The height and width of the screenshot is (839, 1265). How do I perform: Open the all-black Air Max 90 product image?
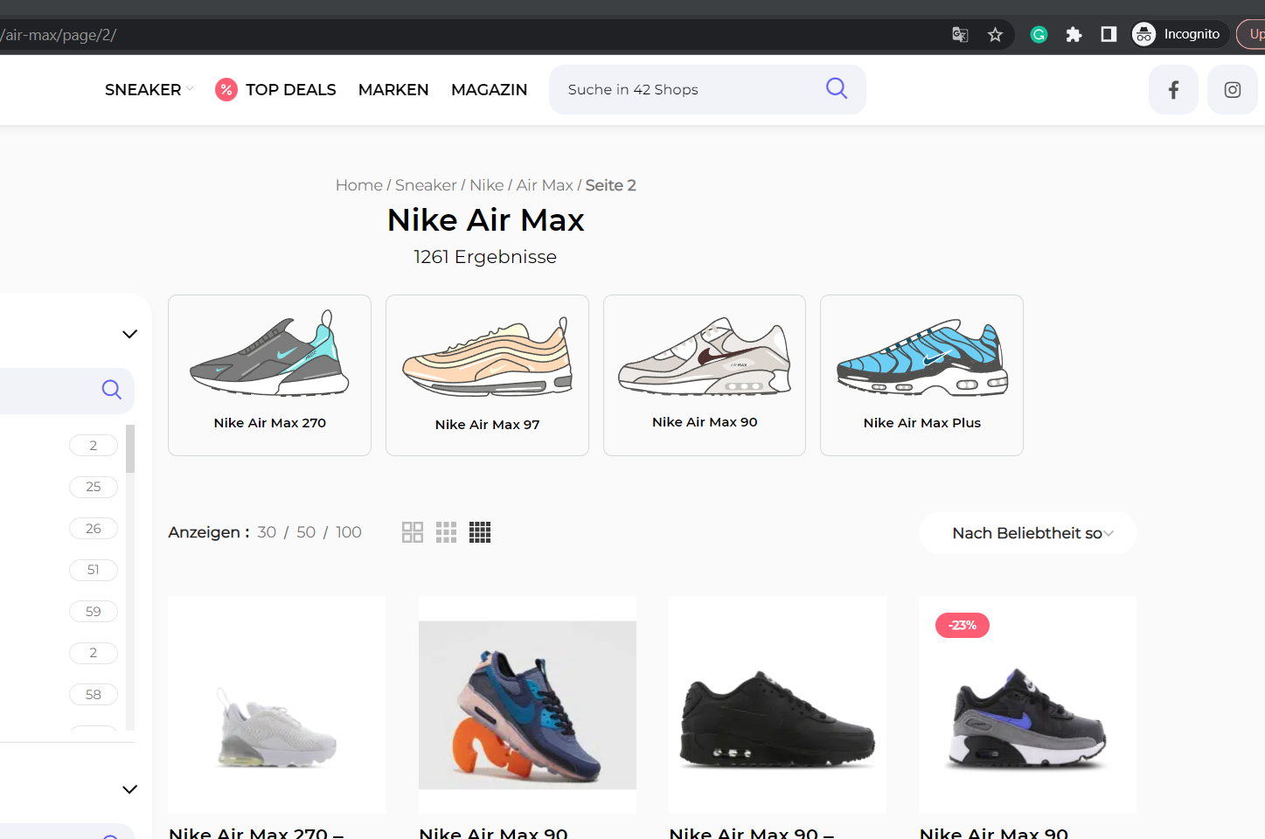point(777,704)
